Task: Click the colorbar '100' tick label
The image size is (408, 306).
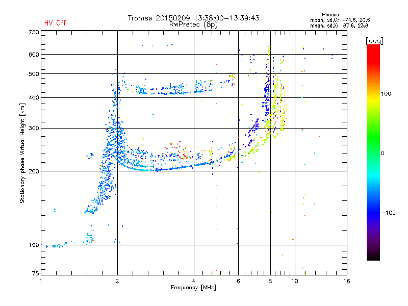Action: click(x=386, y=94)
